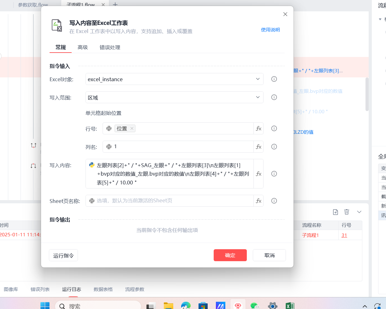
Task: Click into the 列名 input field
Action: [183, 147]
